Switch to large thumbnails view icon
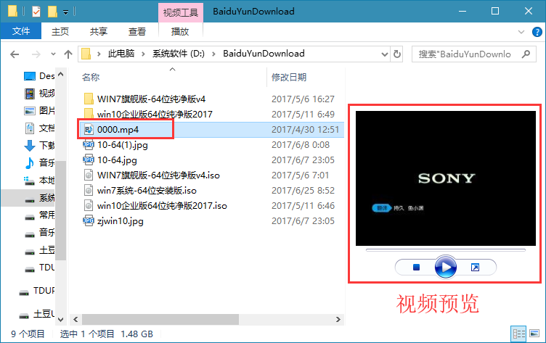Screen dimensions: 546x343 click(534, 334)
